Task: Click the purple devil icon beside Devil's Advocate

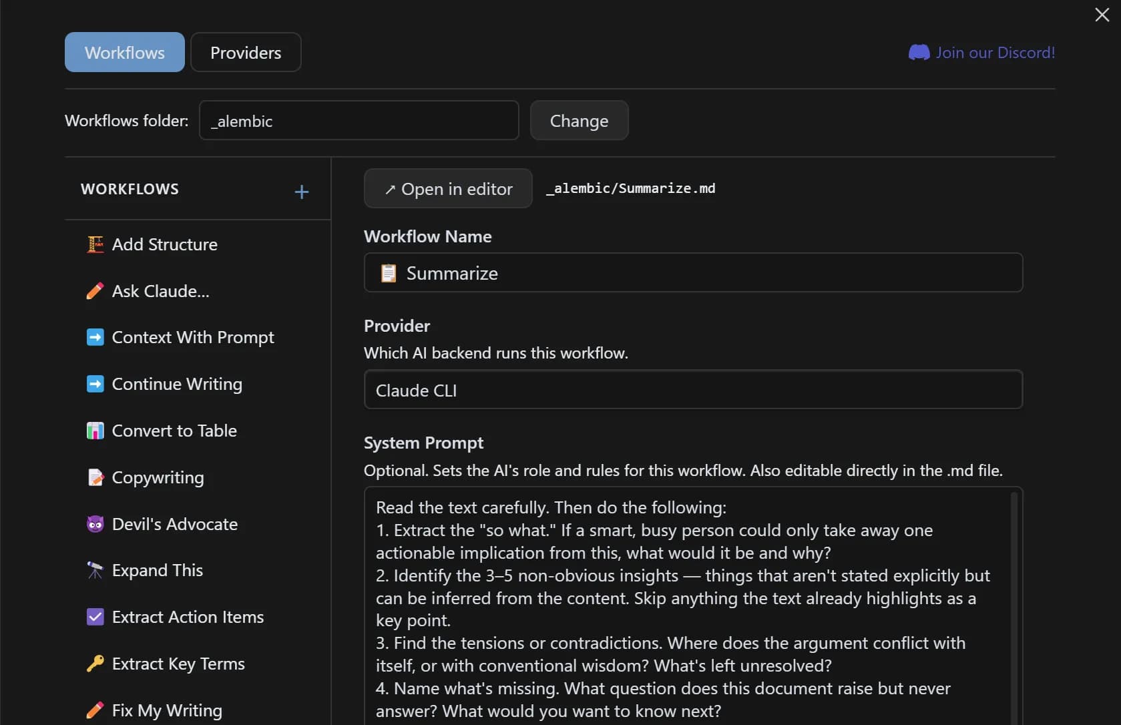Action: click(95, 524)
